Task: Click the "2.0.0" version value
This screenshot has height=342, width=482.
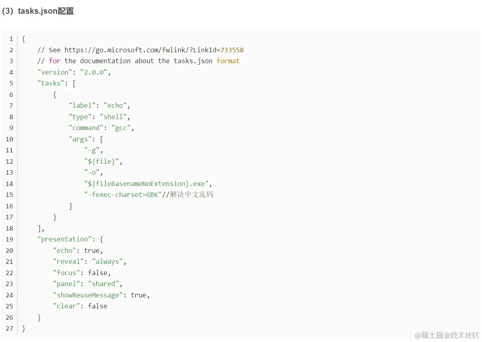Action: 94,72
